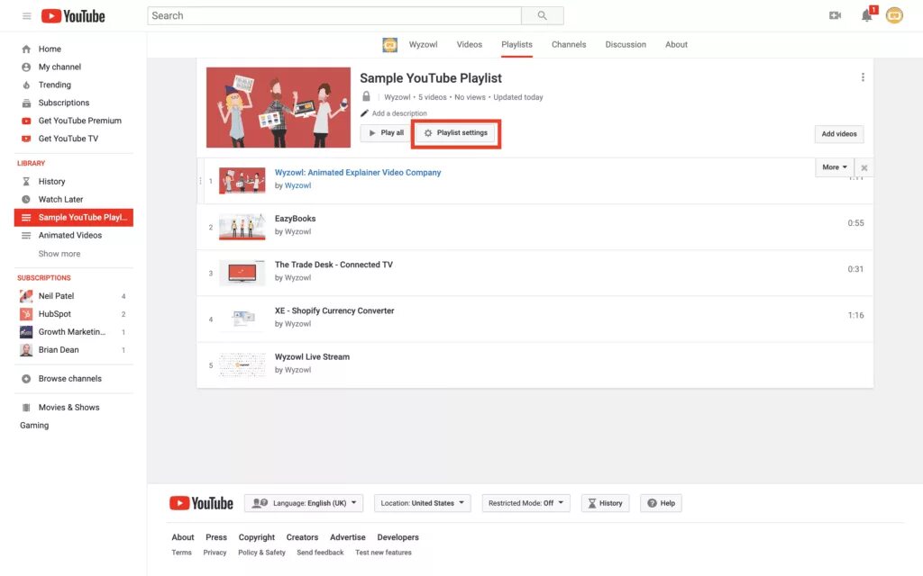This screenshot has height=576, width=923.
Task: Click the YouTube logo in footer
Action: pos(201,503)
